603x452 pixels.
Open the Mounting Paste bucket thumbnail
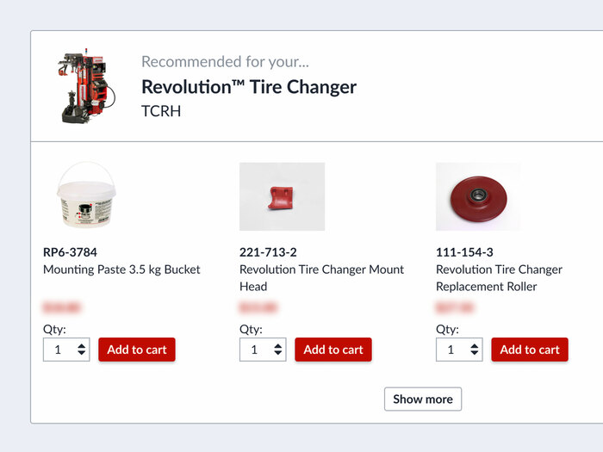tap(86, 195)
